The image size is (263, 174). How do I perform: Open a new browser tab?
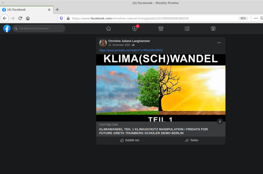(57, 9)
